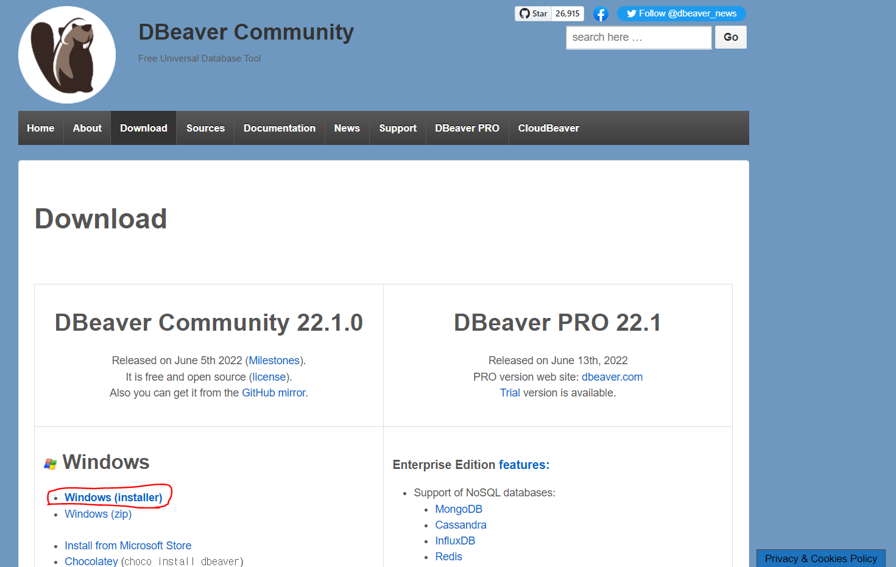Open the Facebook page icon
The height and width of the screenshot is (567, 896).
[601, 14]
